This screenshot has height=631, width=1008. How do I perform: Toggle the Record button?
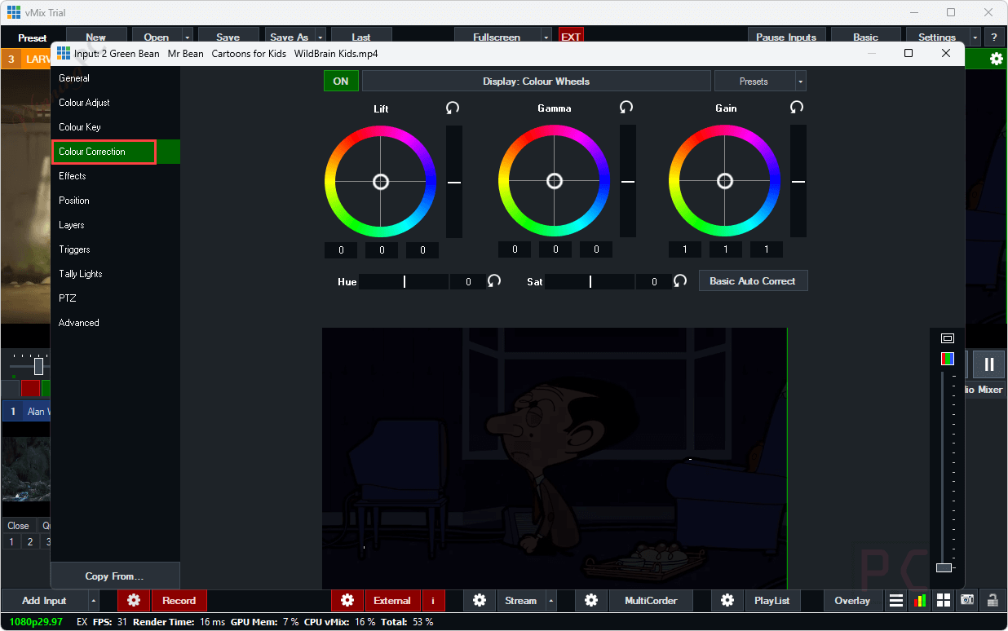pyautogui.click(x=179, y=601)
